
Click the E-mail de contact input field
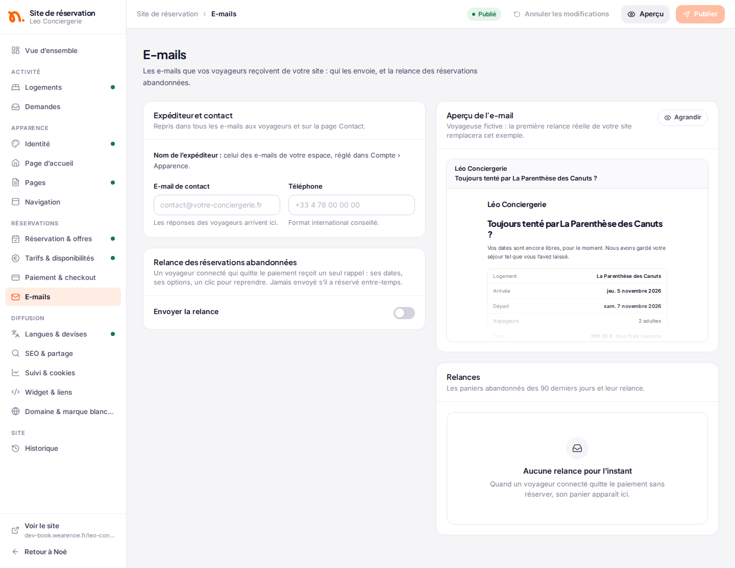[x=217, y=205]
